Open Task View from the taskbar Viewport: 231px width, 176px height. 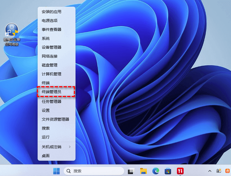click(x=131, y=171)
